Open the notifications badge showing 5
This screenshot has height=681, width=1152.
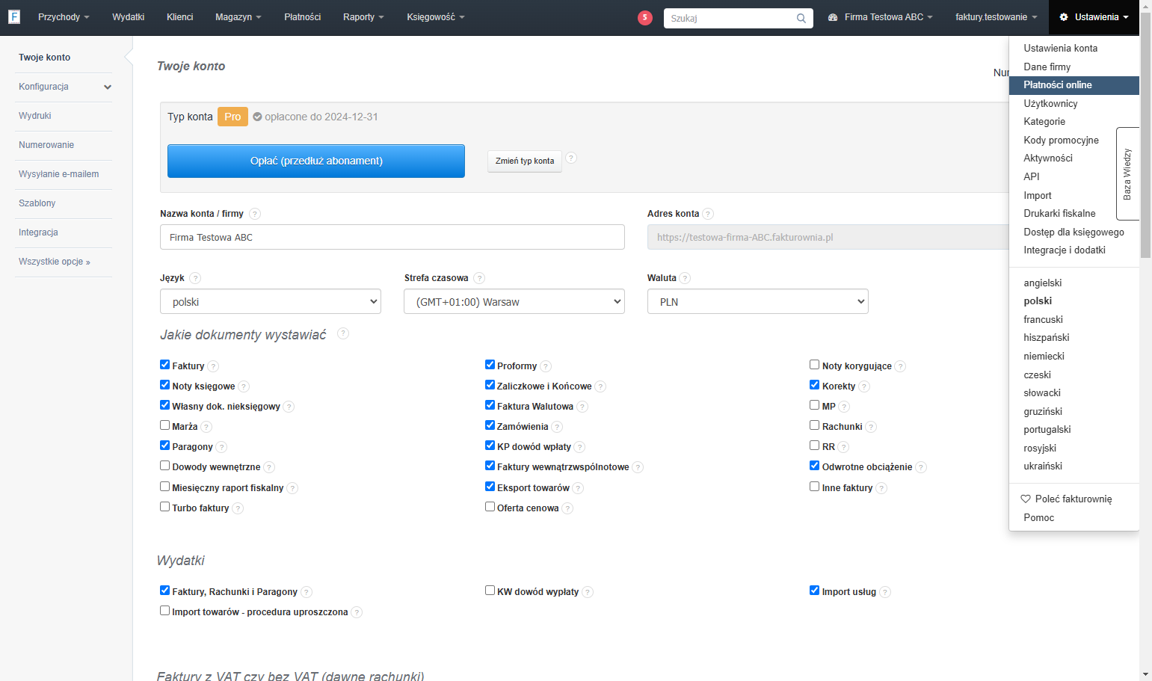point(645,17)
